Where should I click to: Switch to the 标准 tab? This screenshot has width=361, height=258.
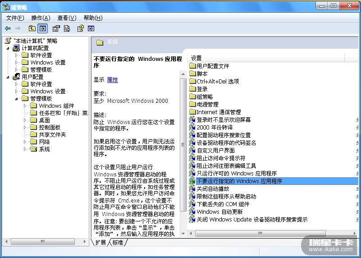pyautogui.click(x=118, y=242)
